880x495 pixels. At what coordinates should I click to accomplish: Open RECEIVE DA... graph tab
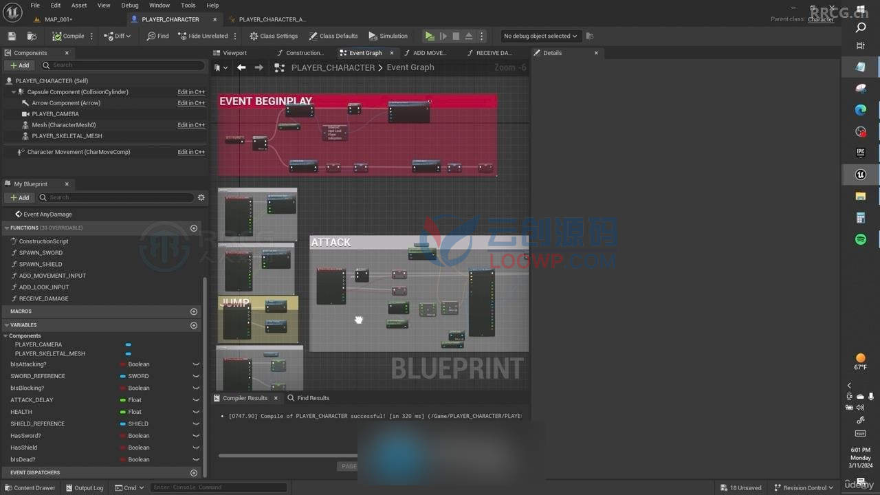(x=494, y=53)
